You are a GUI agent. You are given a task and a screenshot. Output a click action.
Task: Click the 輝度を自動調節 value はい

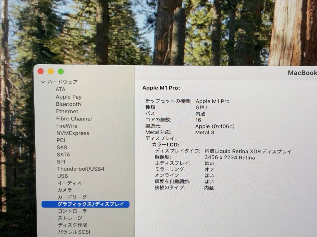tap(209, 181)
